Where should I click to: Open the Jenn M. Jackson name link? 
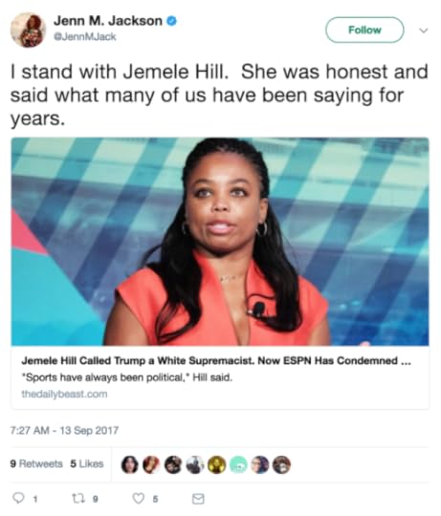pyautogui.click(x=108, y=21)
